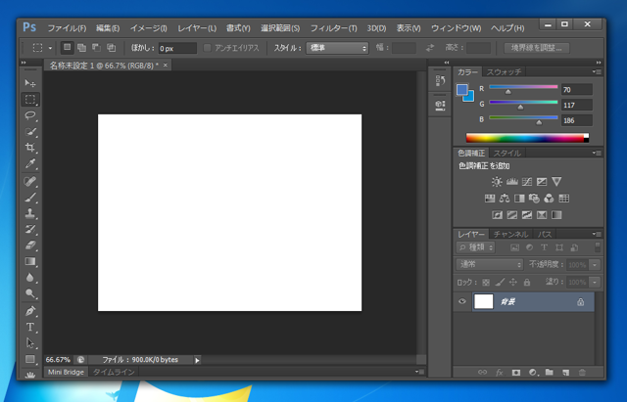
Task: Choose Intersect with Selection mode
Action: (111, 48)
